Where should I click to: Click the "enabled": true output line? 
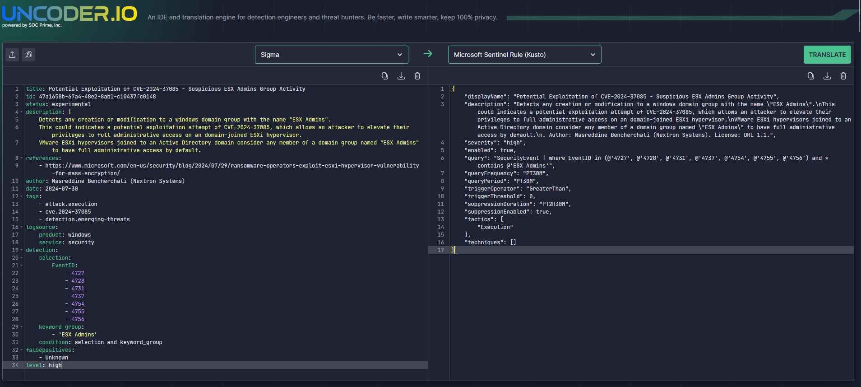(491, 150)
